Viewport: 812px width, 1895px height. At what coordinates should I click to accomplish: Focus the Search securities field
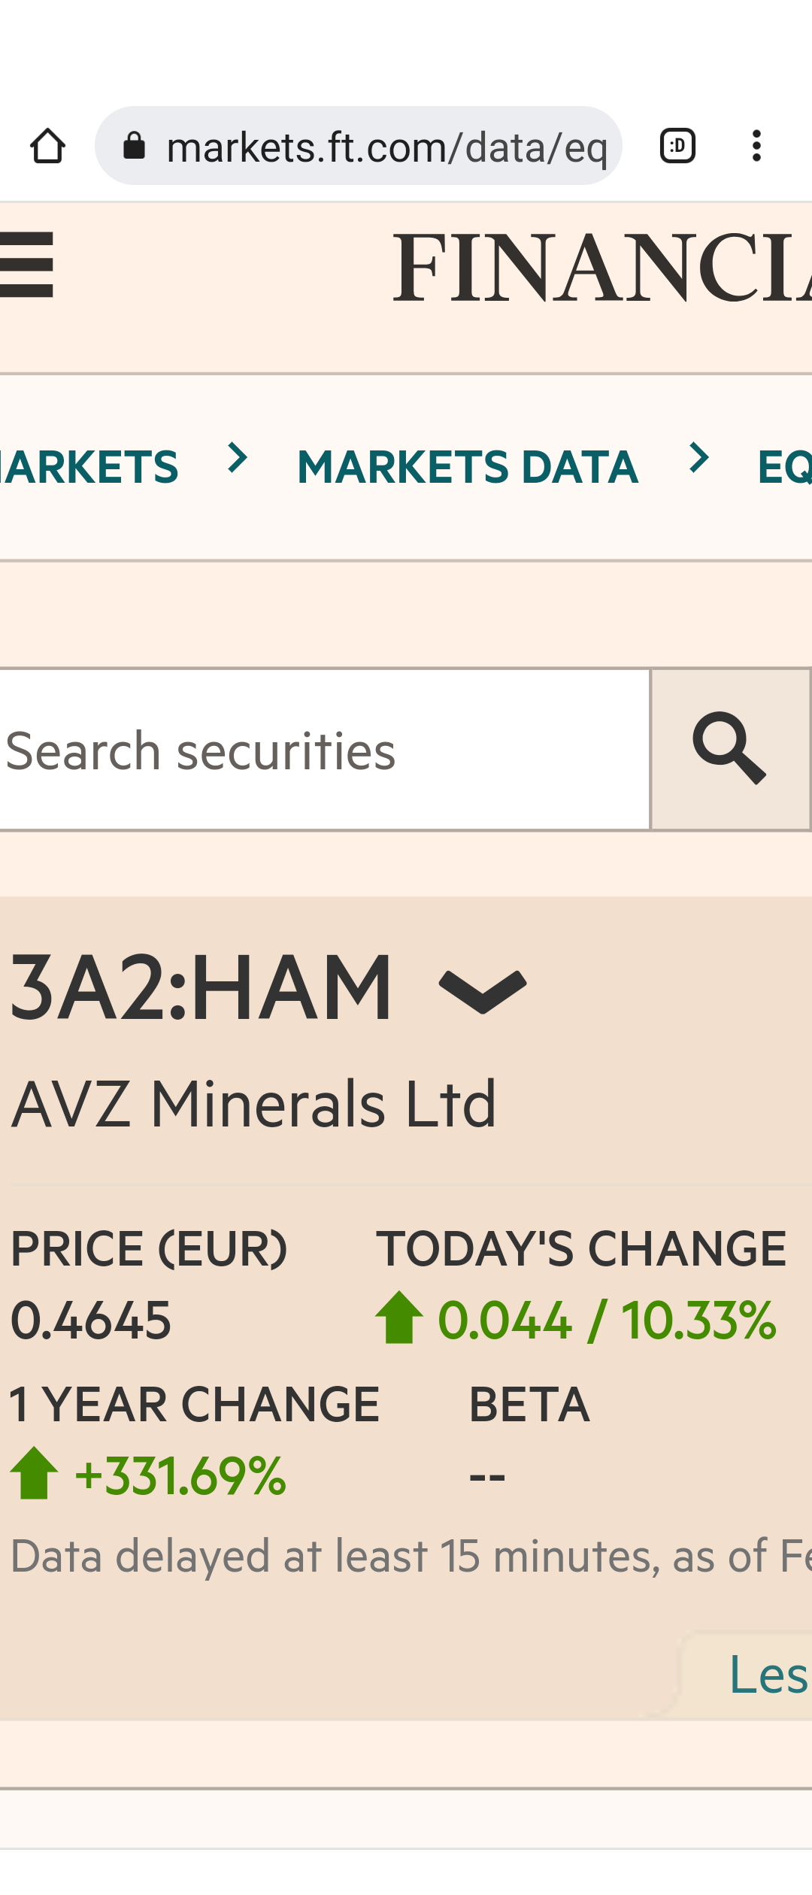[324, 750]
